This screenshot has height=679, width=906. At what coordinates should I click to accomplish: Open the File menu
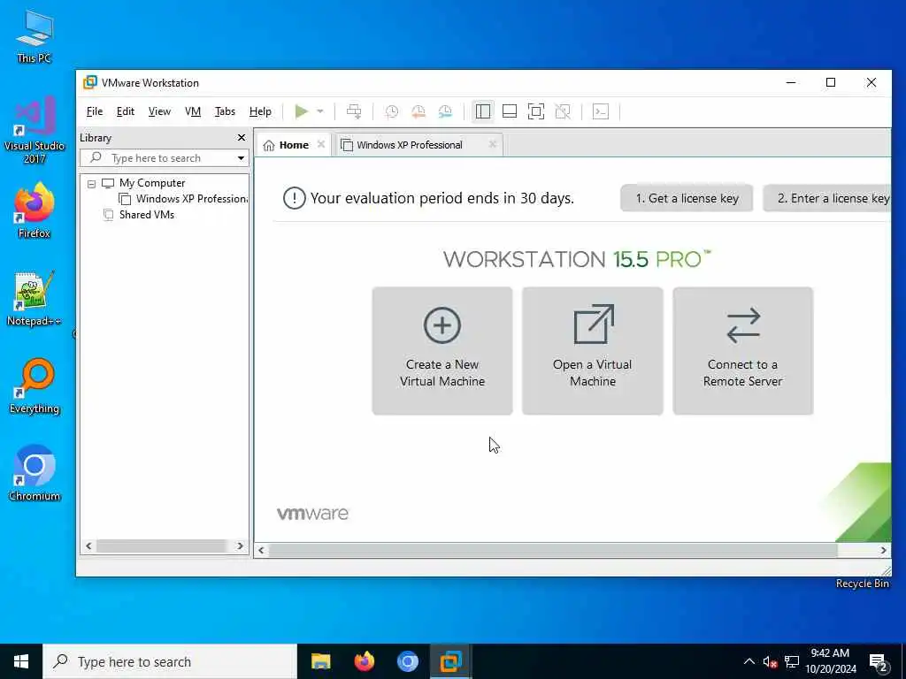[94, 111]
